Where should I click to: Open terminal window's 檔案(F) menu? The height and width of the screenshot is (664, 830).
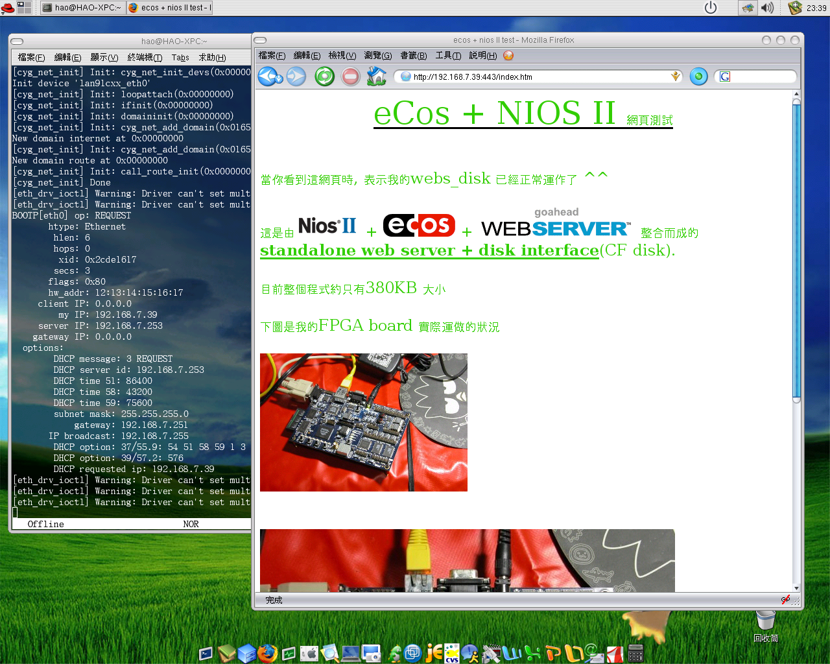(31, 58)
